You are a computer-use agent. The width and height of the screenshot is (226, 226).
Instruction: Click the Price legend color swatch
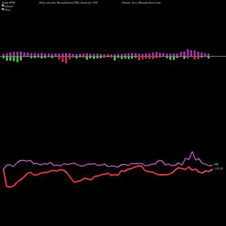click(3, 9)
